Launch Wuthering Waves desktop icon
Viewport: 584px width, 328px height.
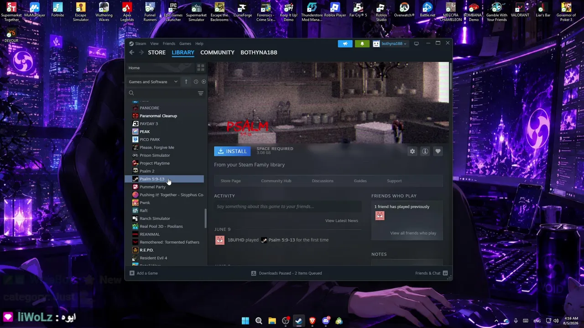tap(104, 12)
